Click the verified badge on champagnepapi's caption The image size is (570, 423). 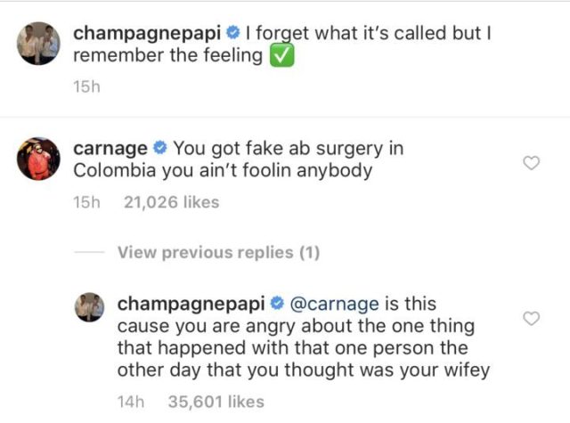coord(233,34)
